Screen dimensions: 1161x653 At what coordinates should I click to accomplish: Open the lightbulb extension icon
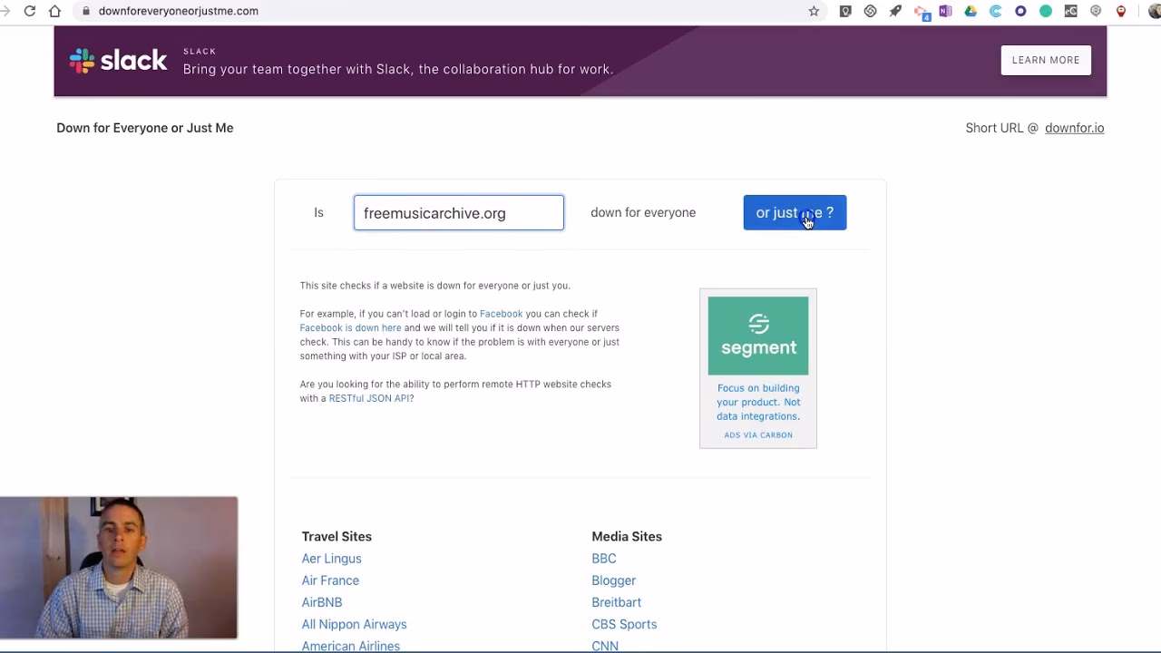coord(845,11)
